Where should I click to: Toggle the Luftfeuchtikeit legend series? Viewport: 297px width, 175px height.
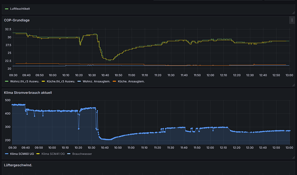point(20,9)
